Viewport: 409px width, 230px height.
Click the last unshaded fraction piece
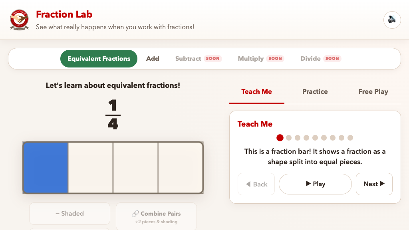tap(180, 168)
